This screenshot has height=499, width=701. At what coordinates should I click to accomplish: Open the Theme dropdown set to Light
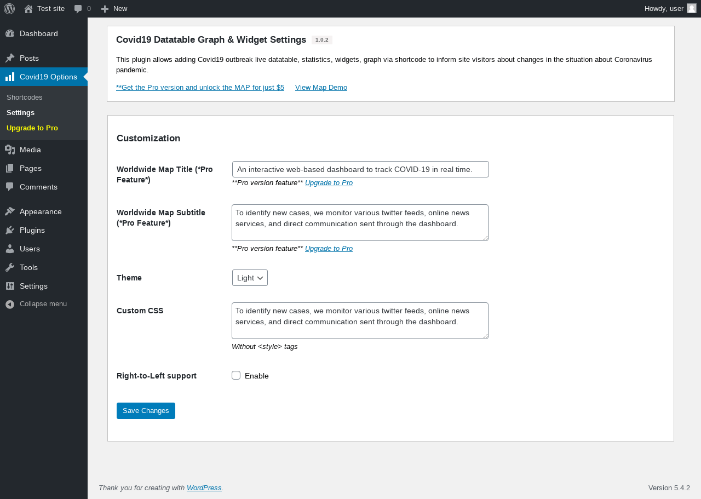[x=250, y=278]
